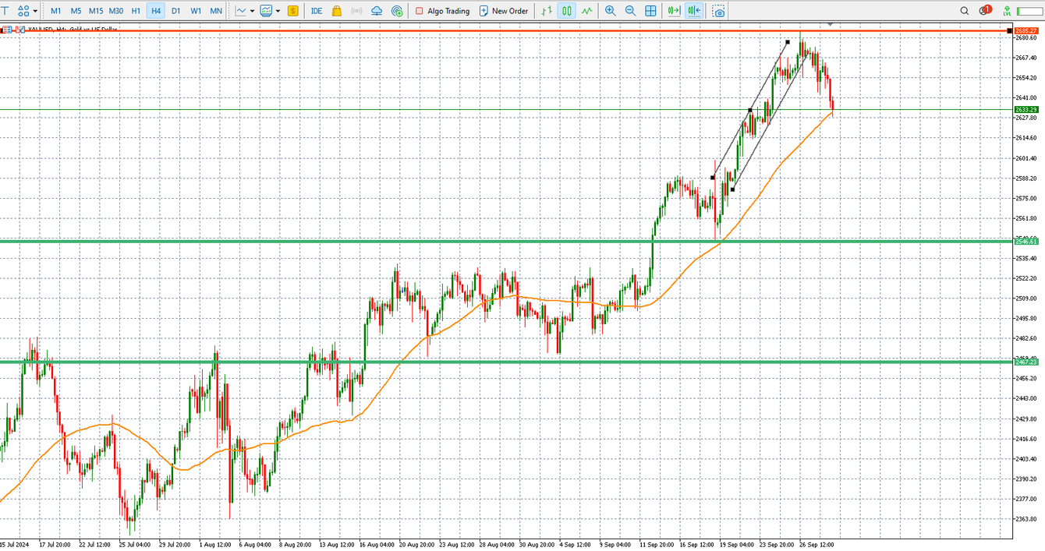Switch timeframe to D1
This screenshot has height=551, width=1045.
click(175, 10)
